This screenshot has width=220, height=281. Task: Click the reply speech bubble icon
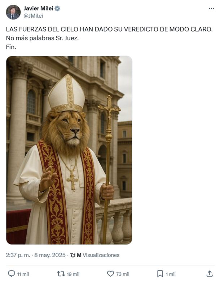click(x=12, y=274)
